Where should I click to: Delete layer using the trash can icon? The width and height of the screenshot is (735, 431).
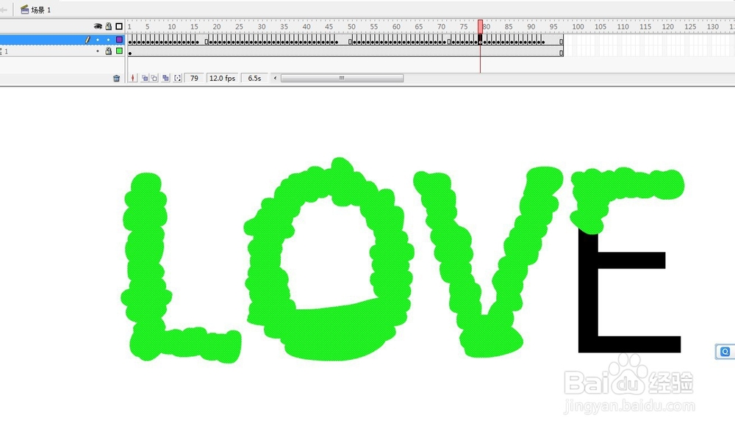(x=116, y=79)
